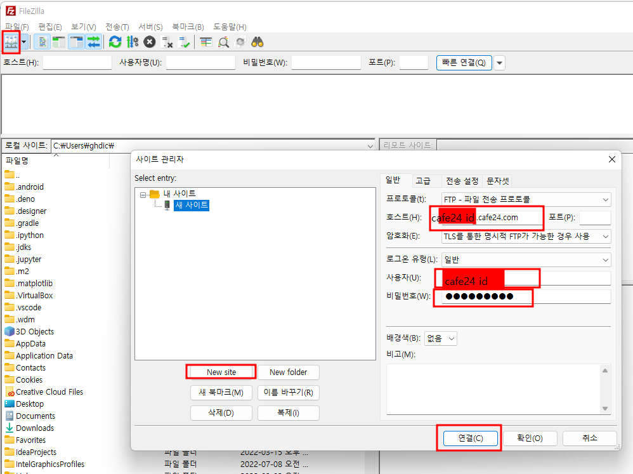The image size is (633, 474).
Task: Select the Downloads folder in local list
Action: coord(35,428)
